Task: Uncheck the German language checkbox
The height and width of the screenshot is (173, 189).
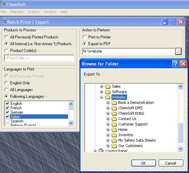Action: pyautogui.click(x=7, y=112)
